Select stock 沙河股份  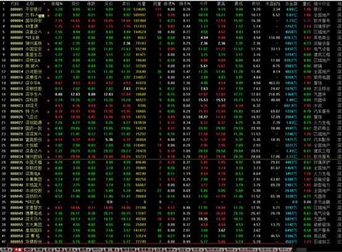point(33,72)
